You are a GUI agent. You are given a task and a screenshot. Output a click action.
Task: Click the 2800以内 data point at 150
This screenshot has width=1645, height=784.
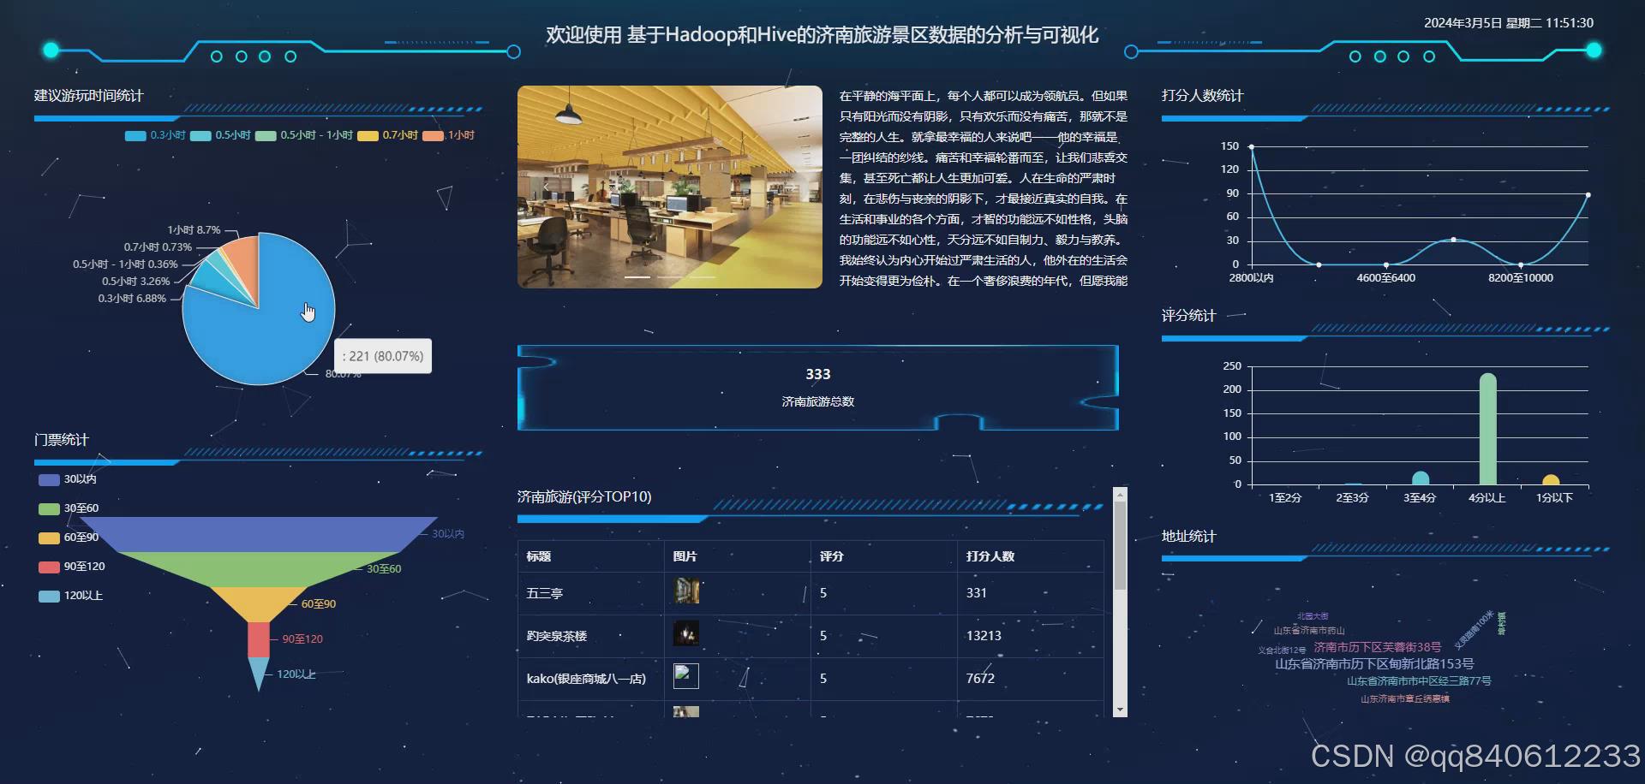[1252, 147]
